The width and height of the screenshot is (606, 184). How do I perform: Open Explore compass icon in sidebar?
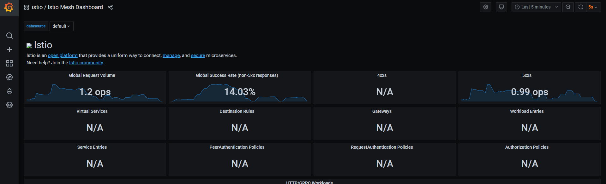[9, 77]
